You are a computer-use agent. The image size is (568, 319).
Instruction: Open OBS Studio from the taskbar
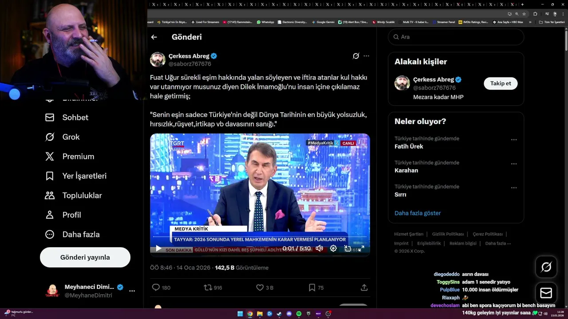pyautogui.click(x=328, y=314)
